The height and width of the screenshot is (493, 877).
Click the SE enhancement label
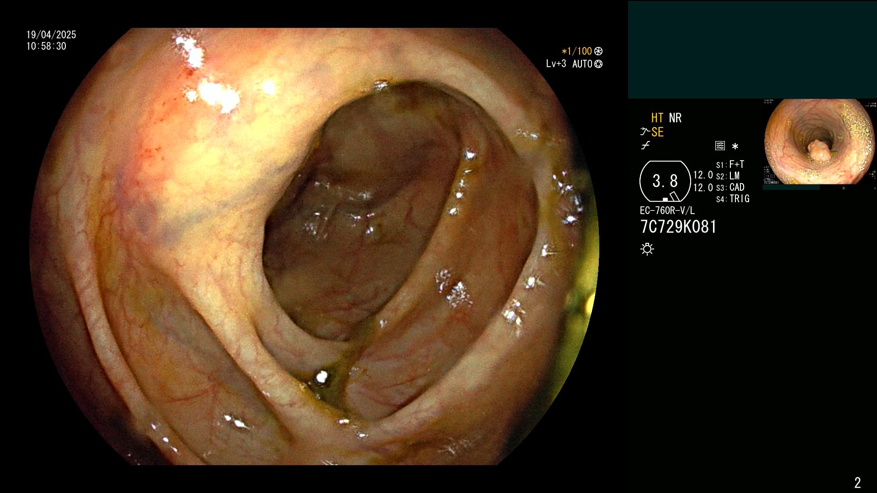pos(657,132)
